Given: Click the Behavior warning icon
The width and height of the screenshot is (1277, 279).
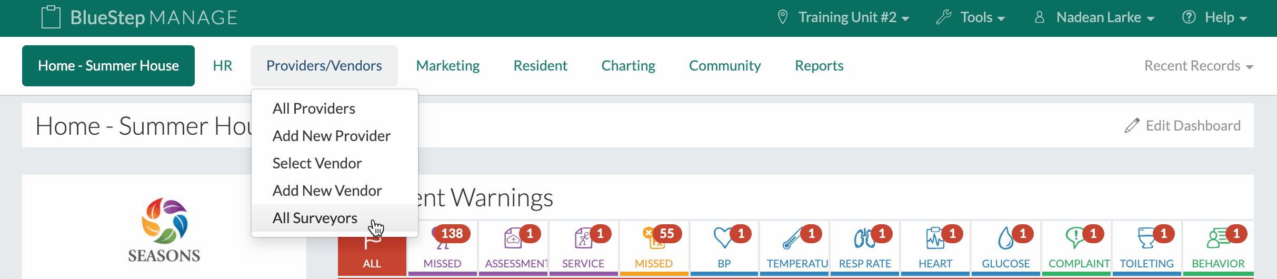Looking at the screenshot, I should [x=1218, y=238].
